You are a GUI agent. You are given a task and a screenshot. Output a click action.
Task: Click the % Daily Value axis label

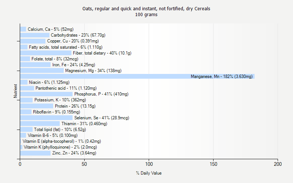(149, 173)
